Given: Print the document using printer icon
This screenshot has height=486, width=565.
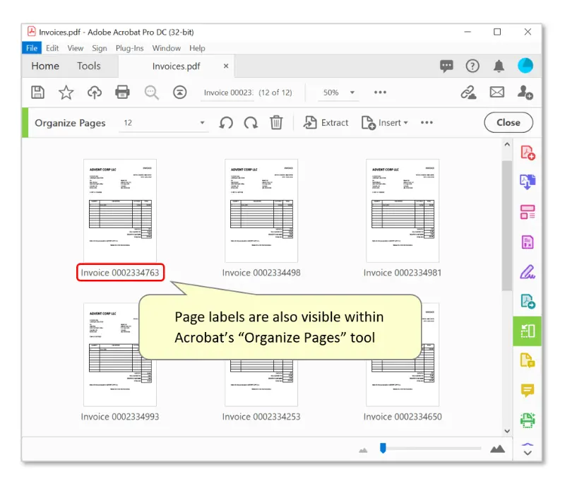Looking at the screenshot, I should (122, 93).
